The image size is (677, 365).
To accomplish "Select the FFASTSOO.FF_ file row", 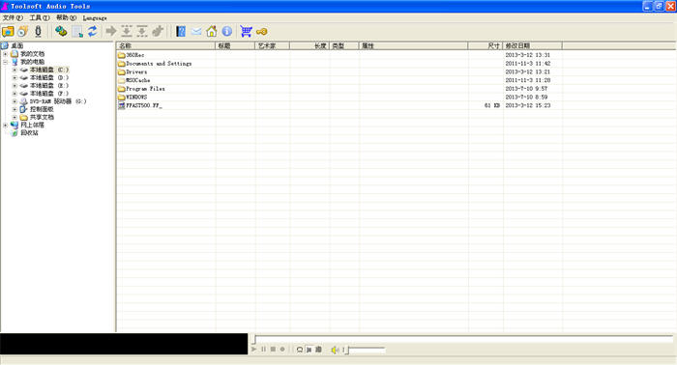I will pos(144,105).
